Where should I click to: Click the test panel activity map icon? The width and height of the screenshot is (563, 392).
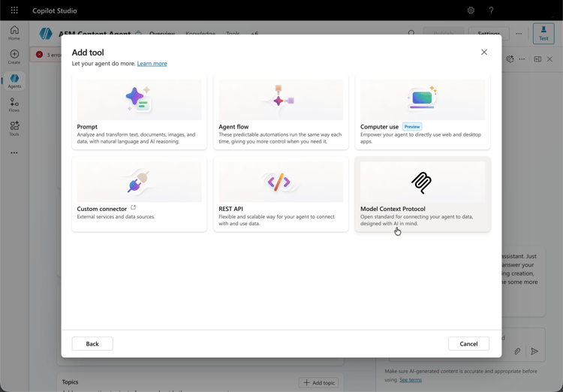pyautogui.click(x=510, y=59)
